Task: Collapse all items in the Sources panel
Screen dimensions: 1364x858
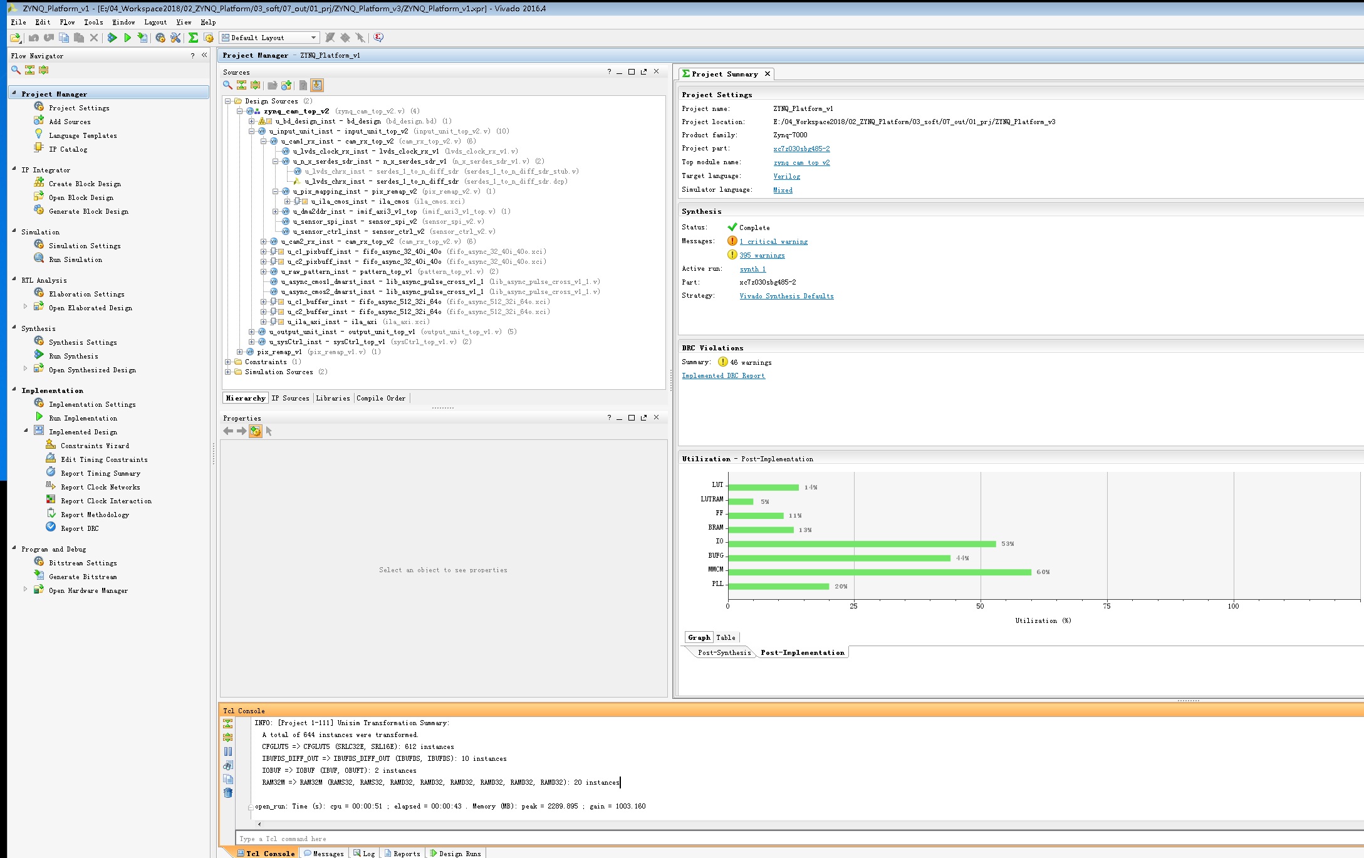Action: pos(241,85)
